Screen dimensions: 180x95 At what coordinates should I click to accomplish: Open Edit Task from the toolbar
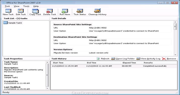pos(21,11)
